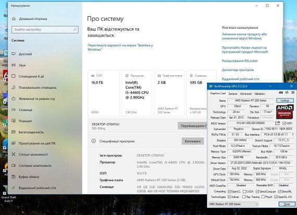Click the Lookup button in GPU-Z
This screenshot has height=215, width=297.
(x=284, y=100)
